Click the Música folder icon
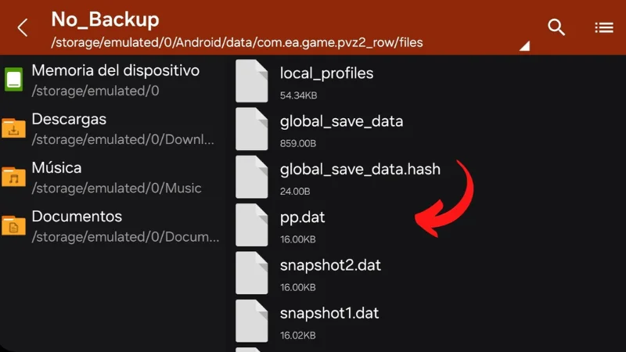The height and width of the screenshot is (352, 626). pyautogui.click(x=13, y=177)
